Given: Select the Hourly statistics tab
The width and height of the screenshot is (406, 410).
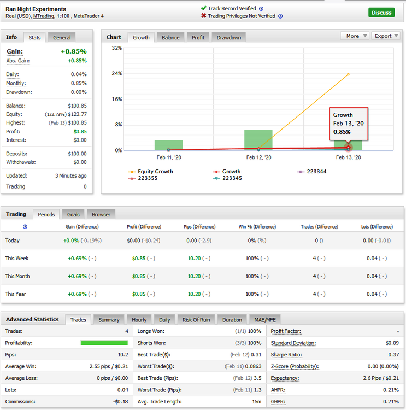Looking at the screenshot, I should pyautogui.click(x=139, y=320).
